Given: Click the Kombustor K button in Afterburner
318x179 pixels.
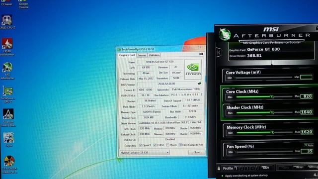Looking at the screenshot, I should [219, 53].
